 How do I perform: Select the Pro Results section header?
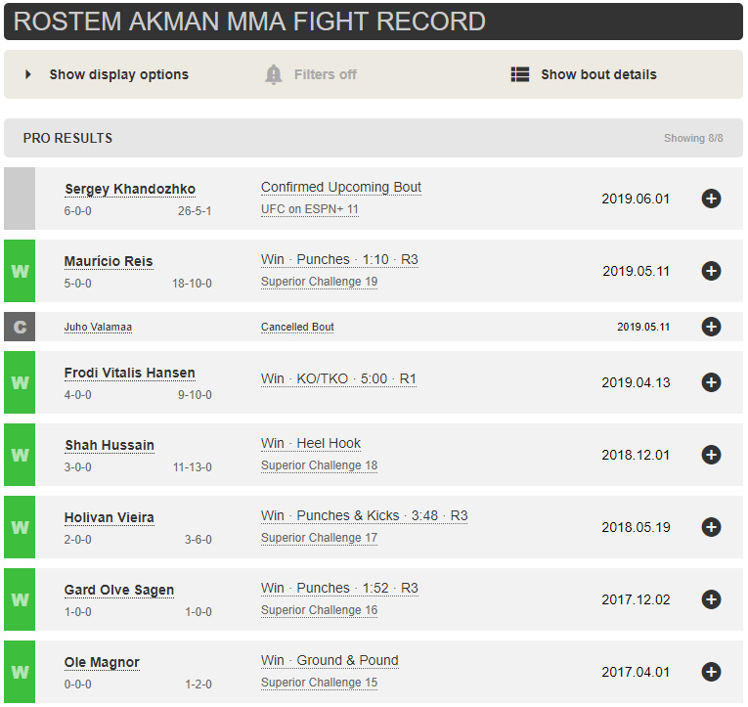tap(67, 138)
